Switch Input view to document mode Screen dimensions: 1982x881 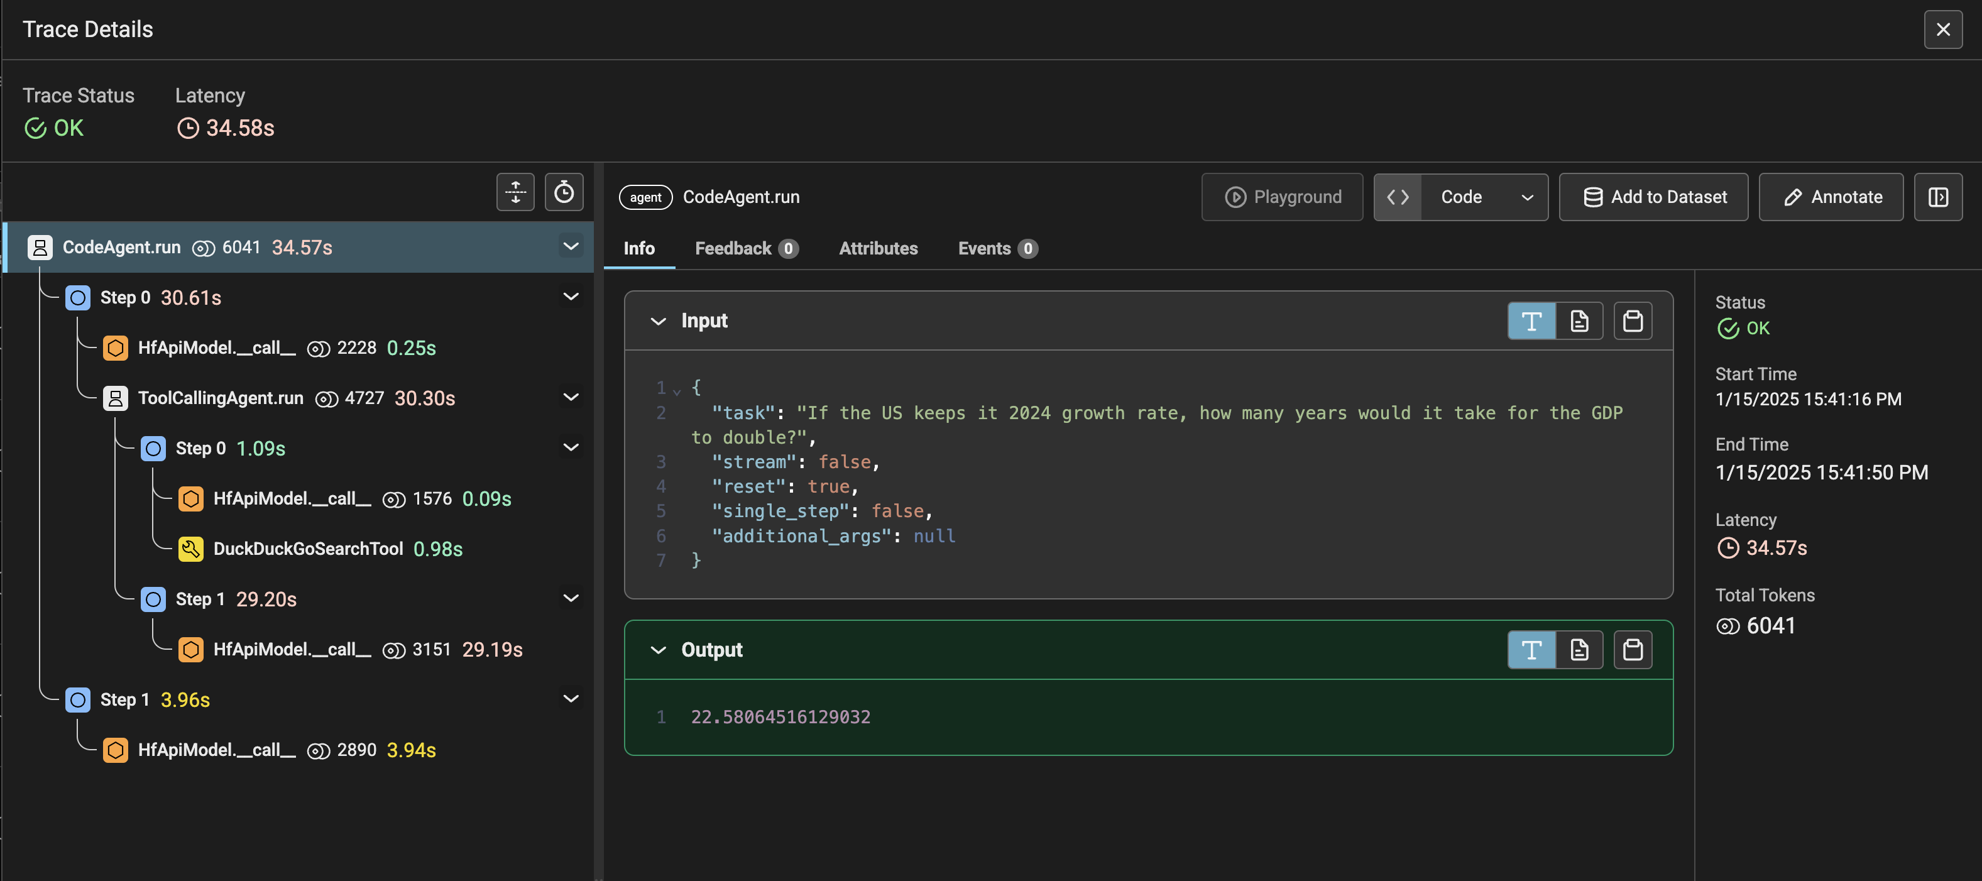[x=1579, y=321]
